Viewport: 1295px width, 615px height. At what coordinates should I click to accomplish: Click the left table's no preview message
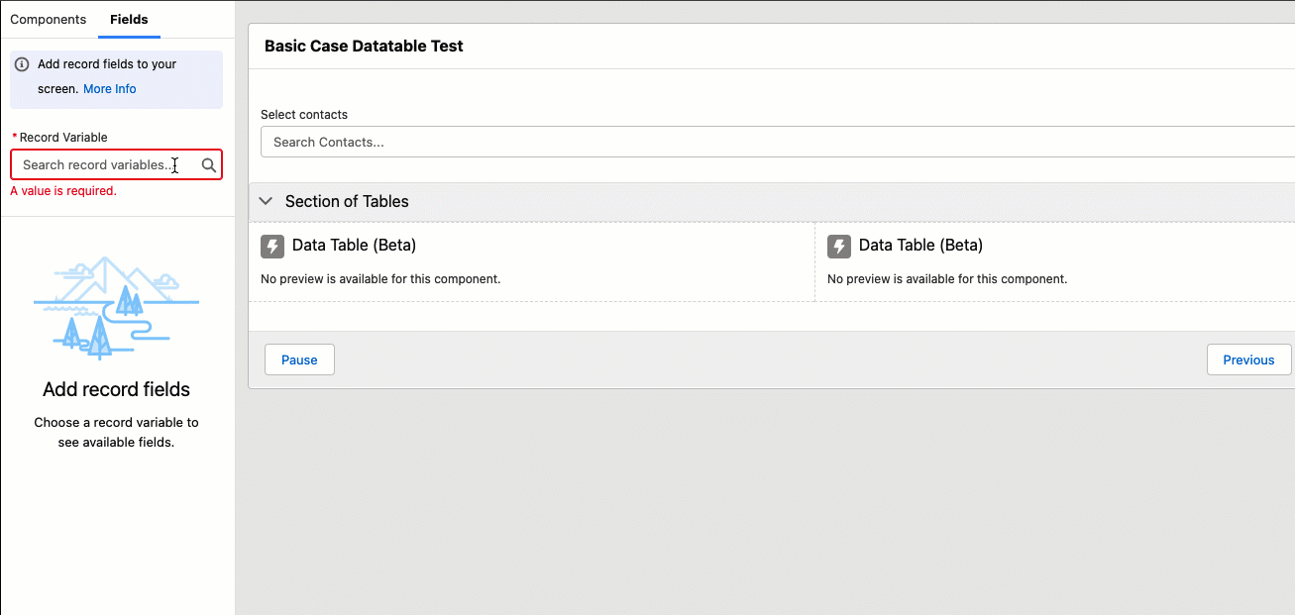click(380, 279)
